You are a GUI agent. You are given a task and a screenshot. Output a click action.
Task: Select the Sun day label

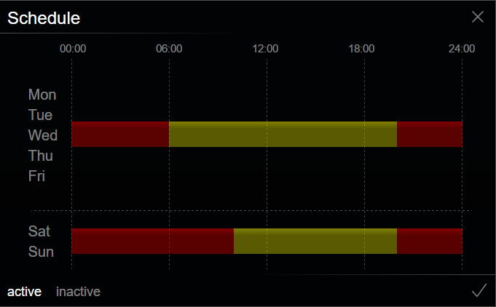point(41,252)
